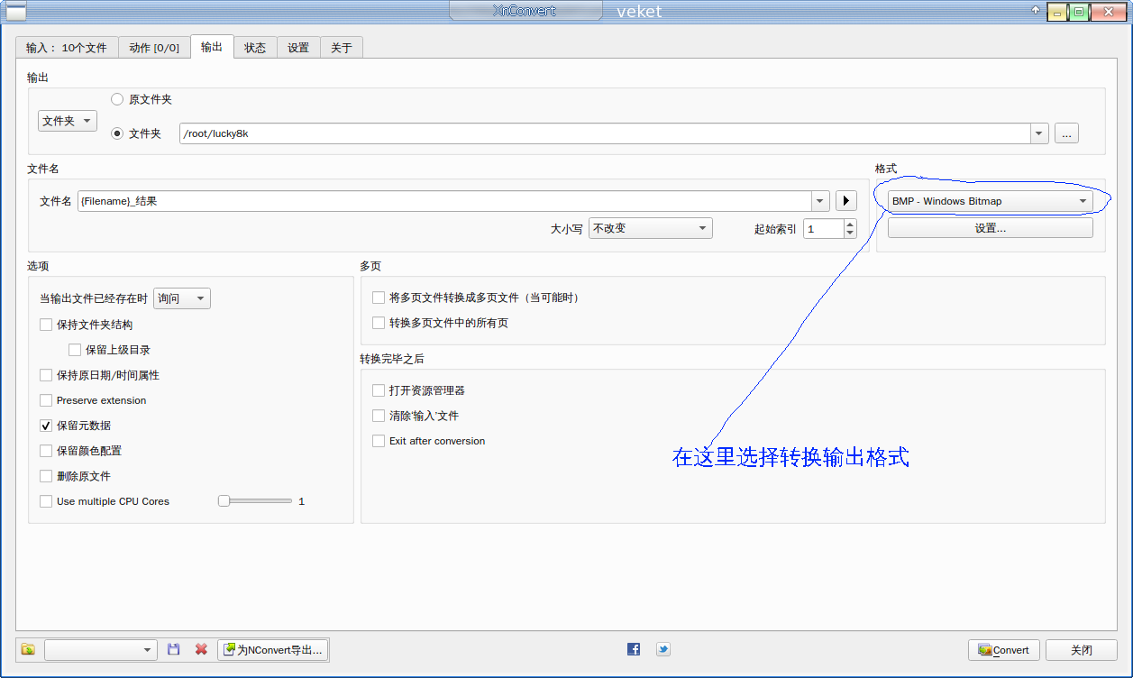
Task: Open the 文件夹 output type dropdown
Action: pyautogui.click(x=68, y=121)
